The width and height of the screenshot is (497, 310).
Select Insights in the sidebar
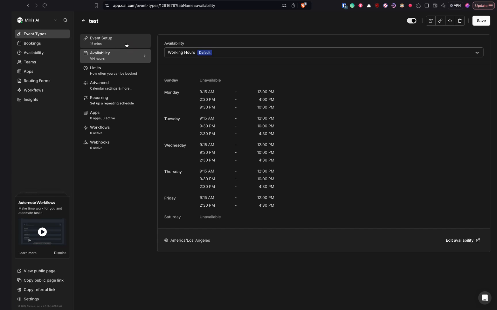30,99
